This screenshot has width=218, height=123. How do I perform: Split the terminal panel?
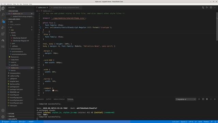pyautogui.click(x=203, y=99)
